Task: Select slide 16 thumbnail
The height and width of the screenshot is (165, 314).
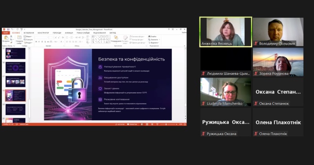Action: pyautogui.click(x=15, y=67)
